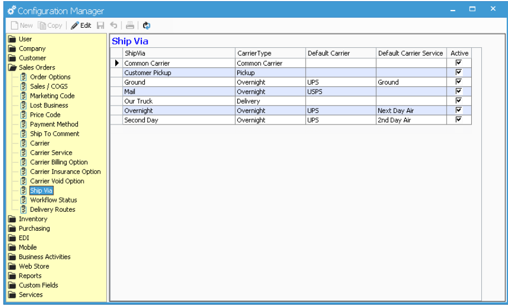Select the Lost Business page icon
This screenshot has width=508, height=308.
click(23, 105)
